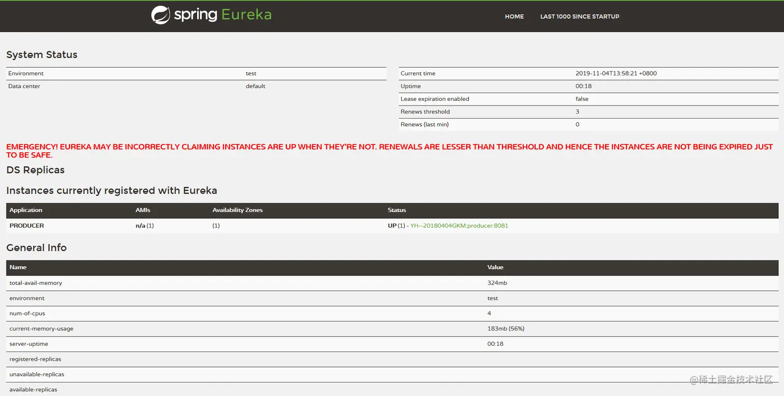Select the 183mb (56%) usage value

[506, 329]
